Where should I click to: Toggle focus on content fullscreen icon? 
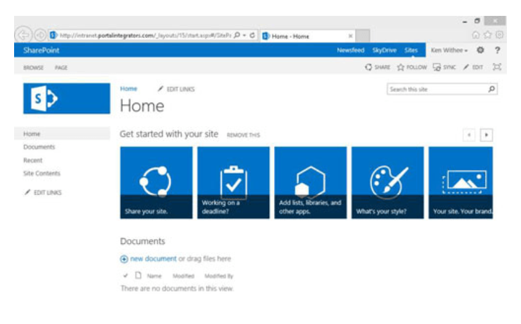coord(497,67)
